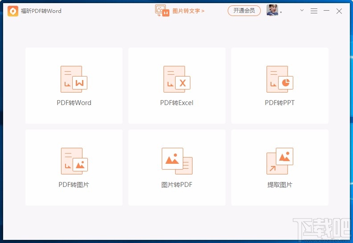
Task: Open the 图片转PDF conversion icon
Action: point(177,161)
